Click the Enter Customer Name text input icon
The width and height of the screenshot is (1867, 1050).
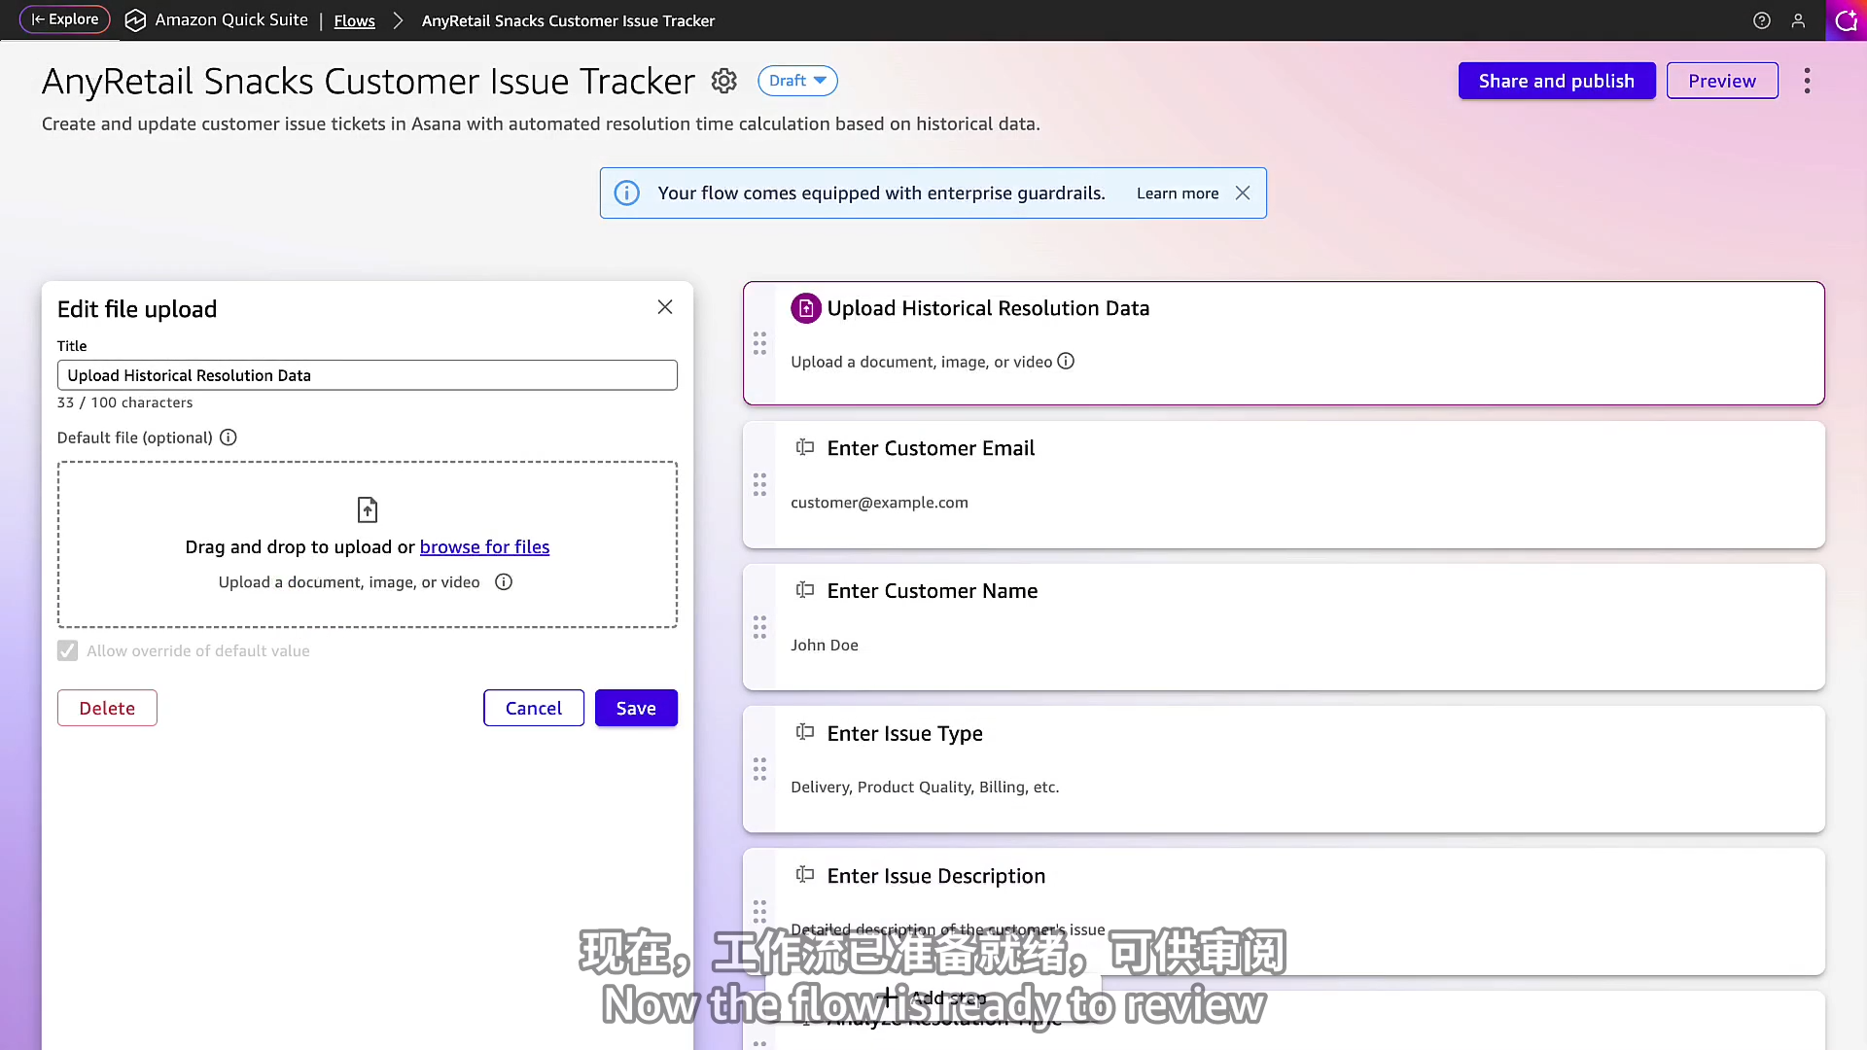(805, 590)
